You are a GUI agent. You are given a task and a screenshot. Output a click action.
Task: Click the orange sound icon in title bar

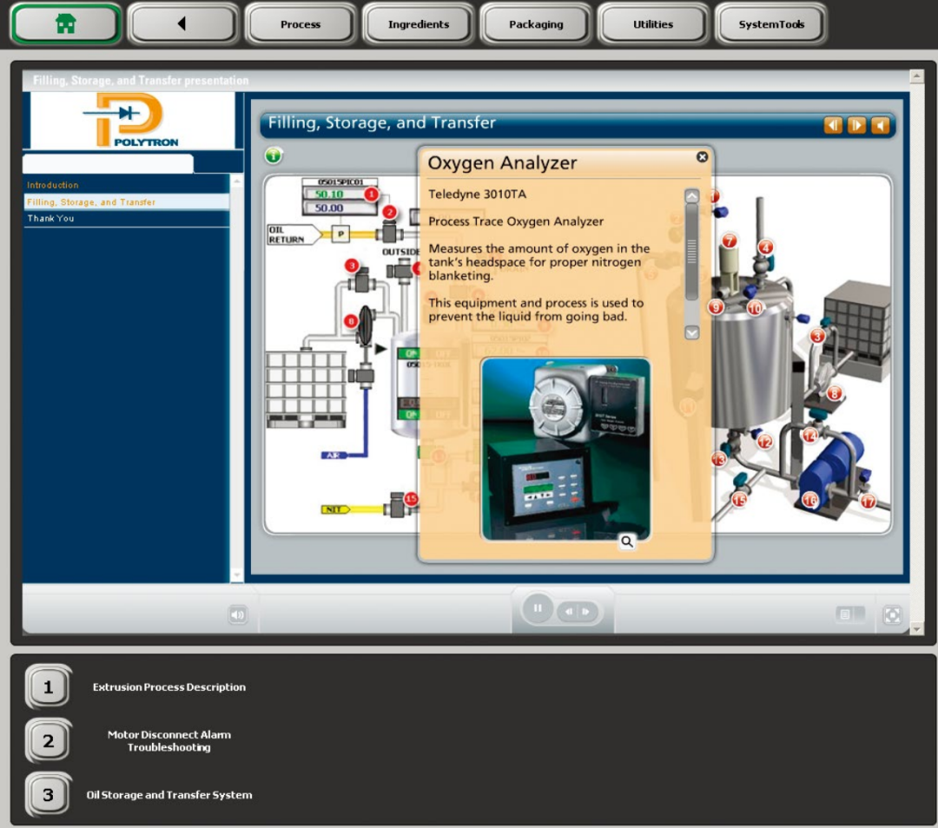880,125
